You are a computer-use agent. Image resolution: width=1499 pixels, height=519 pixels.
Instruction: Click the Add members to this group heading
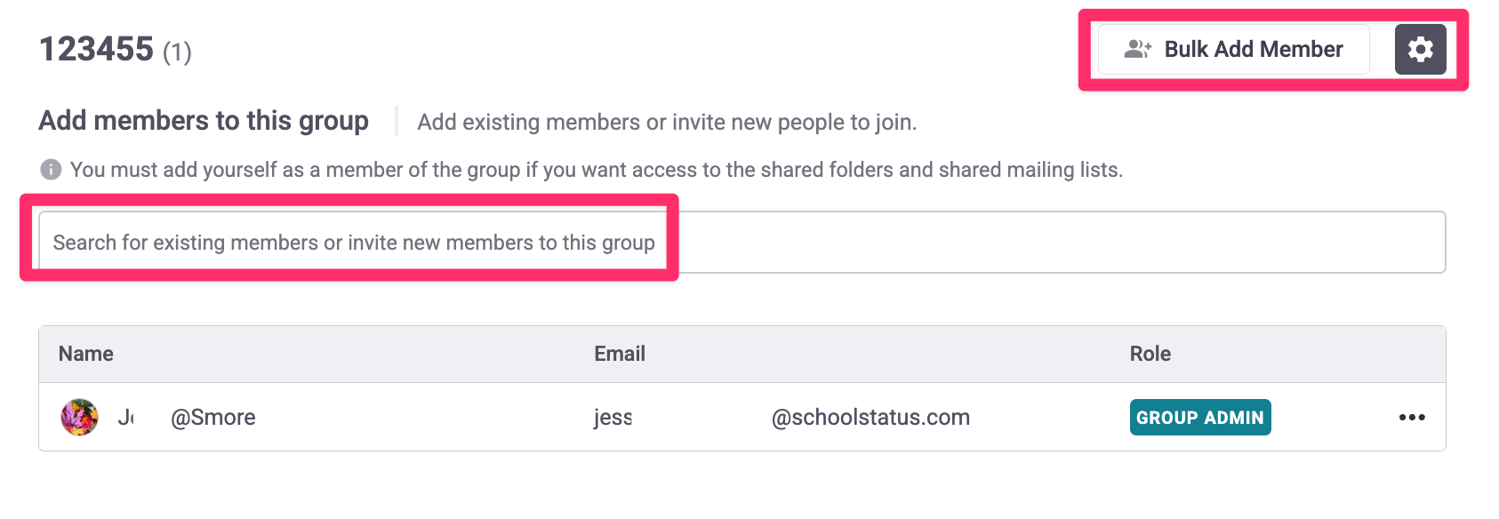(204, 120)
